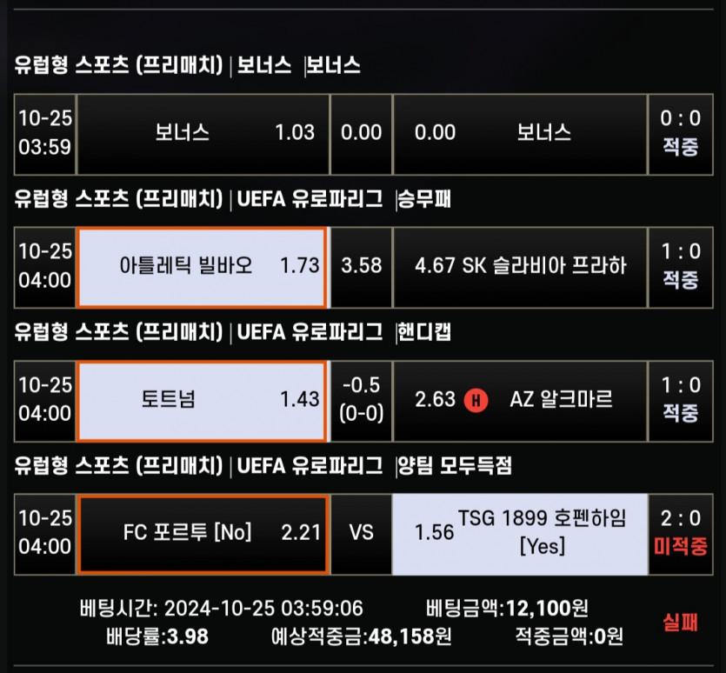Click the red 미적중 result label
This screenshot has height=673, width=726.
pyautogui.click(x=682, y=547)
